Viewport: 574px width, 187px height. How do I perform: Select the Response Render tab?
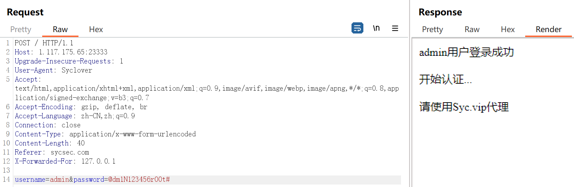pyautogui.click(x=548, y=29)
